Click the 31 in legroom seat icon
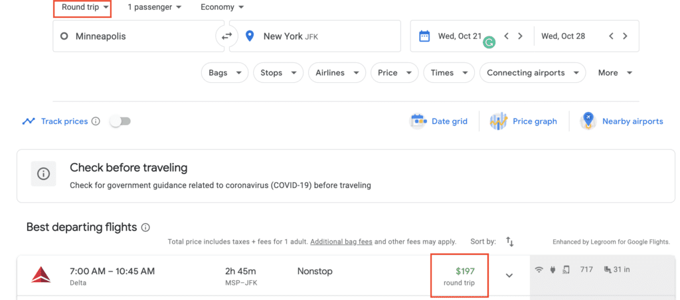This screenshot has width=680, height=300. 608,270
